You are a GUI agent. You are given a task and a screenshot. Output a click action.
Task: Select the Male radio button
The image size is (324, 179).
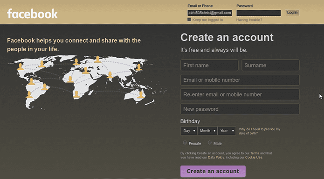pos(210,143)
